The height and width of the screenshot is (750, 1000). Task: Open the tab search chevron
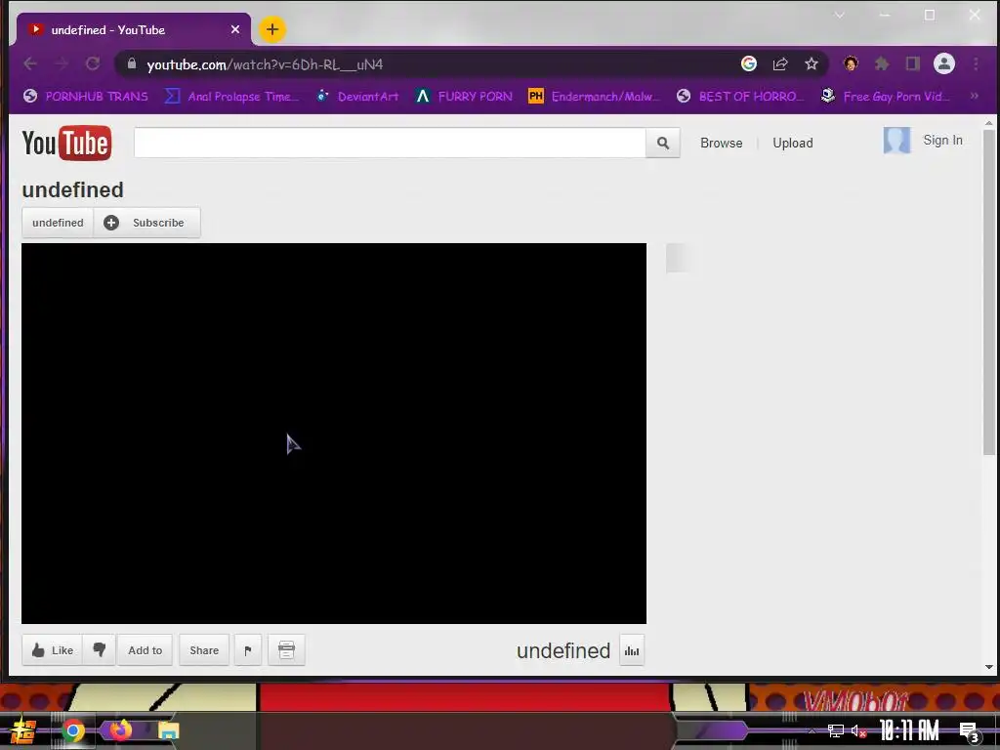[x=839, y=15]
